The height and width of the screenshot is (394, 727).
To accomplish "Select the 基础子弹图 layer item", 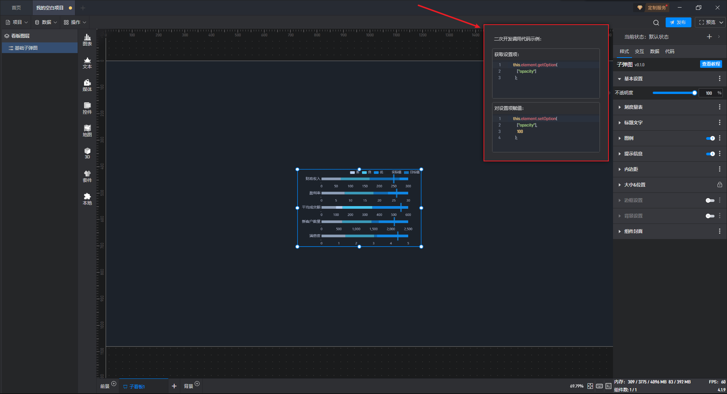I will (x=26, y=48).
